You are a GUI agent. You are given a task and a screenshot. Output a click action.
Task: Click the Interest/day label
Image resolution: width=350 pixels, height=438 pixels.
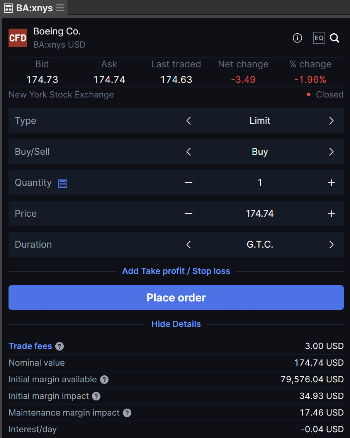[x=32, y=429]
